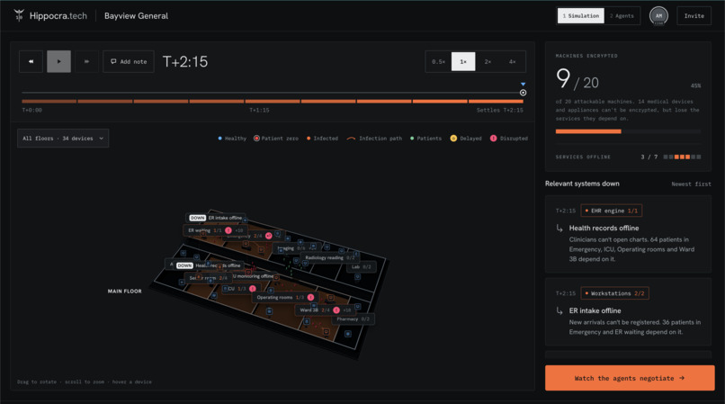The width and height of the screenshot is (725, 404).
Task: Jump to the first orange timeline segment
Action: click(49, 101)
